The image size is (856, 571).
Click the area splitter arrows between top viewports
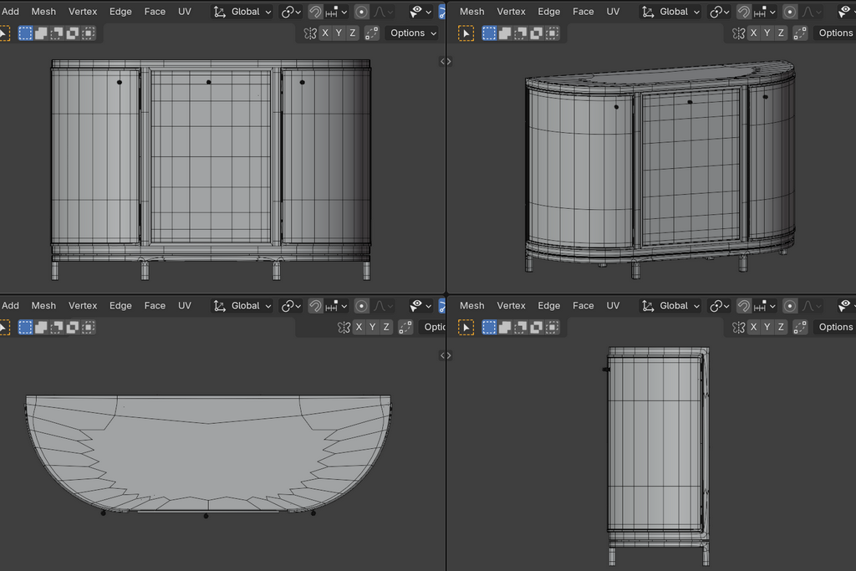tap(446, 62)
